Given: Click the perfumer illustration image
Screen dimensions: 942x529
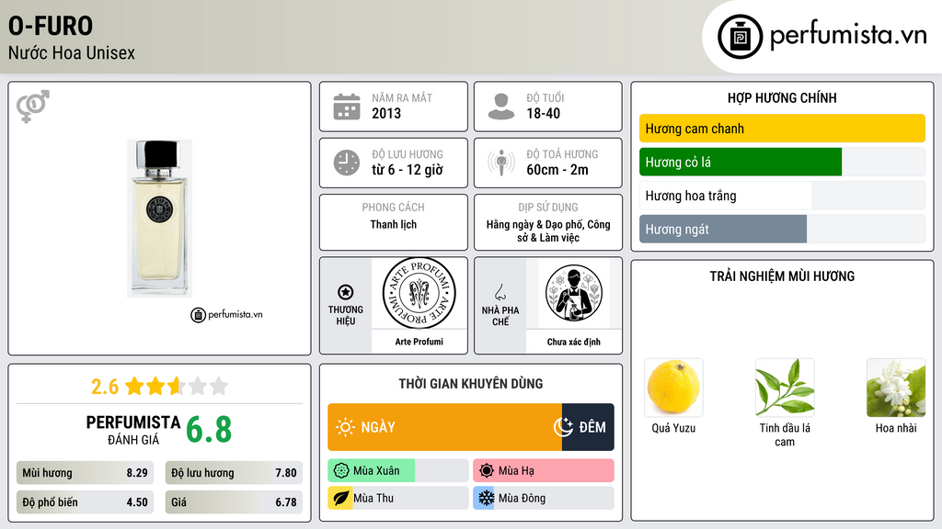Looking at the screenshot, I should pos(573,294).
